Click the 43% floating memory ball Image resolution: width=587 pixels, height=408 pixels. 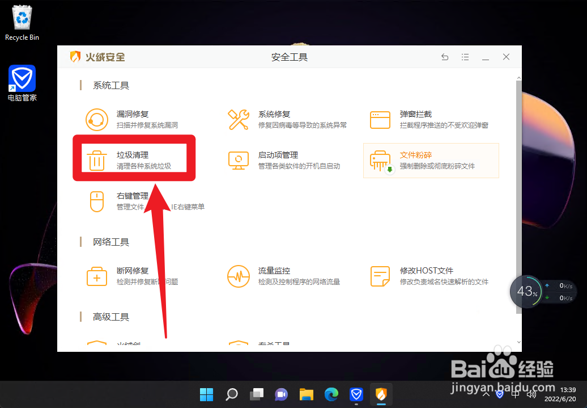pos(527,291)
